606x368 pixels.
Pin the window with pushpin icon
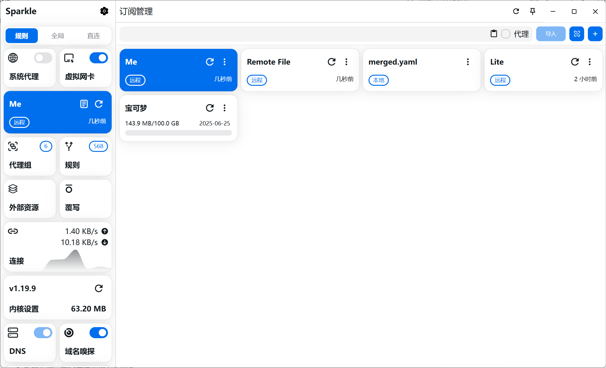(533, 11)
